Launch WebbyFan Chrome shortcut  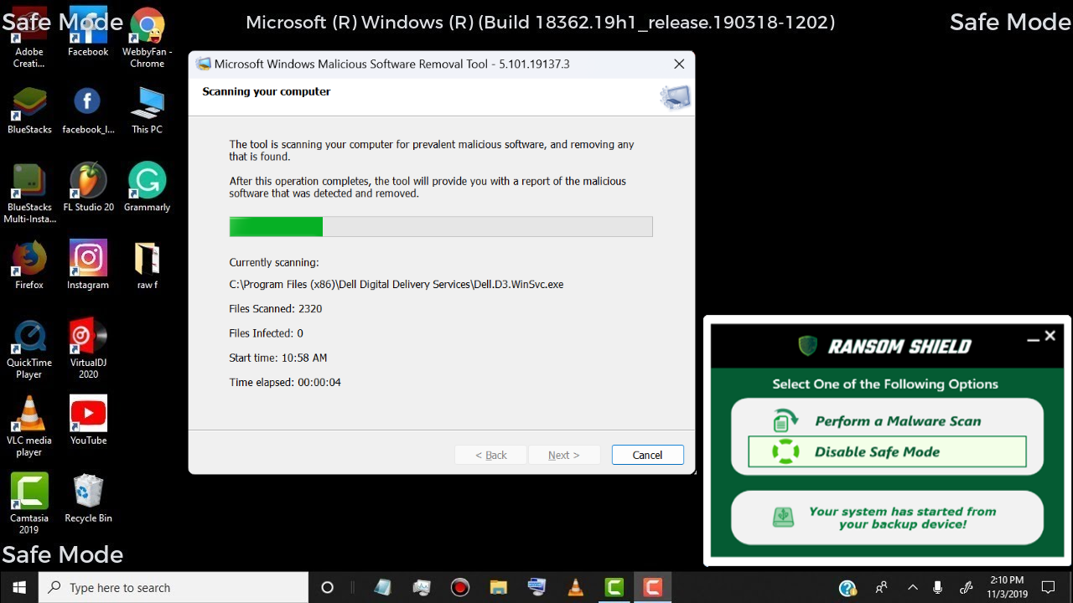point(147,23)
